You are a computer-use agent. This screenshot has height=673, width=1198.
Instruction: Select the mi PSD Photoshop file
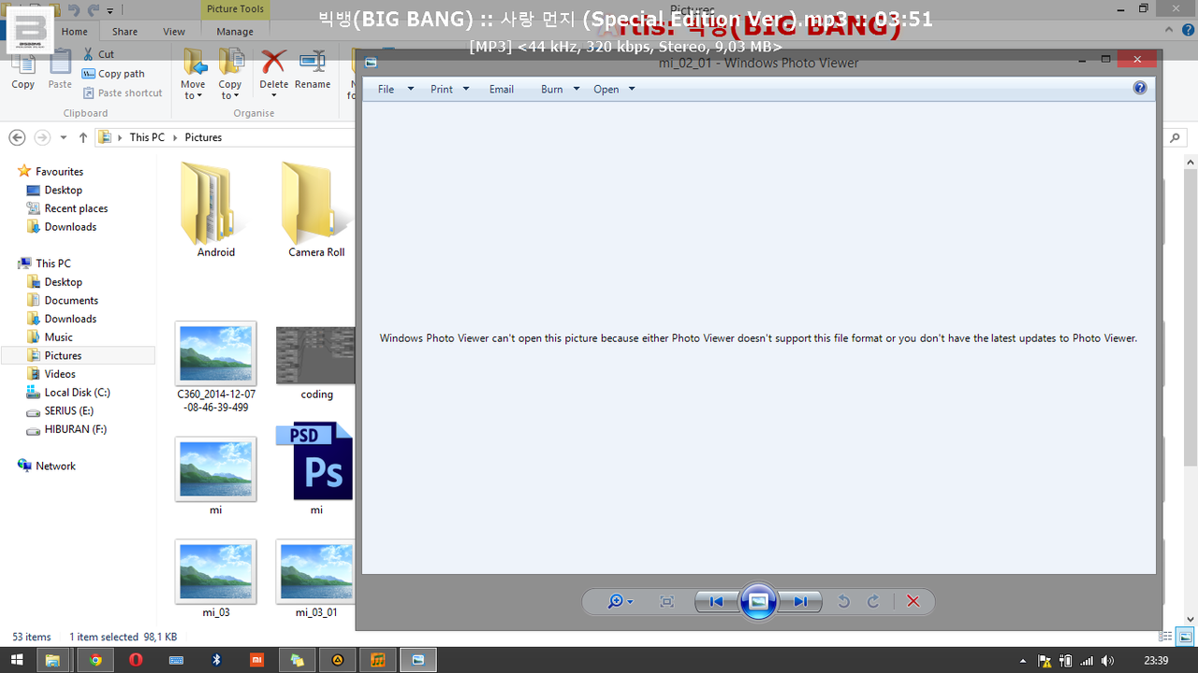coord(316,468)
